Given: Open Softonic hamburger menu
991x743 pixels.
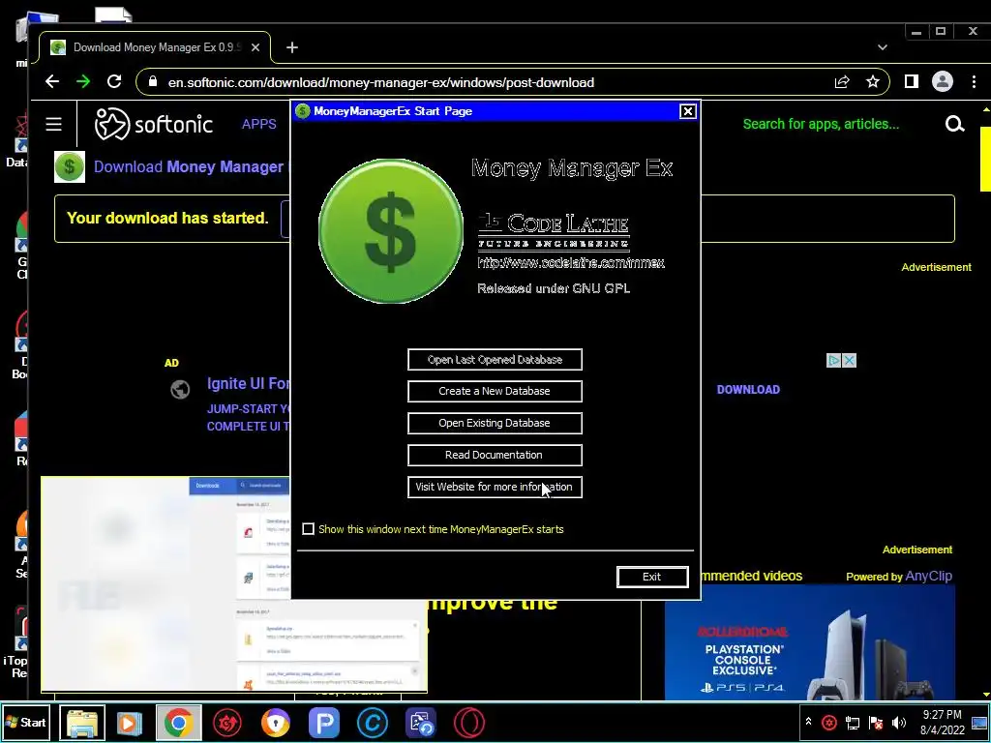Looking at the screenshot, I should pyautogui.click(x=54, y=124).
